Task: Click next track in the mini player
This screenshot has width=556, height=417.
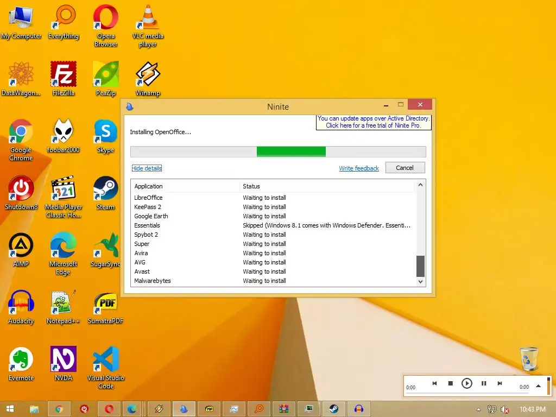Action: pyautogui.click(x=500, y=383)
